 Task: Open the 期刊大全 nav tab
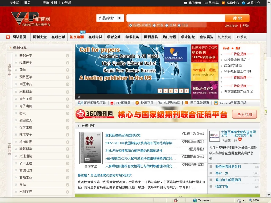(40, 37)
